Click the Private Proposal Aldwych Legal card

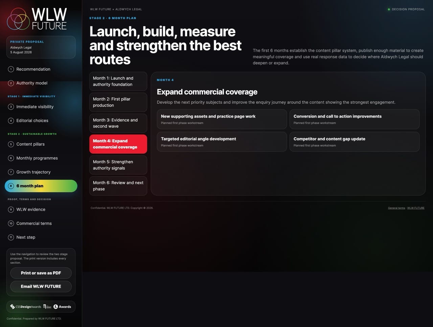tap(41, 47)
